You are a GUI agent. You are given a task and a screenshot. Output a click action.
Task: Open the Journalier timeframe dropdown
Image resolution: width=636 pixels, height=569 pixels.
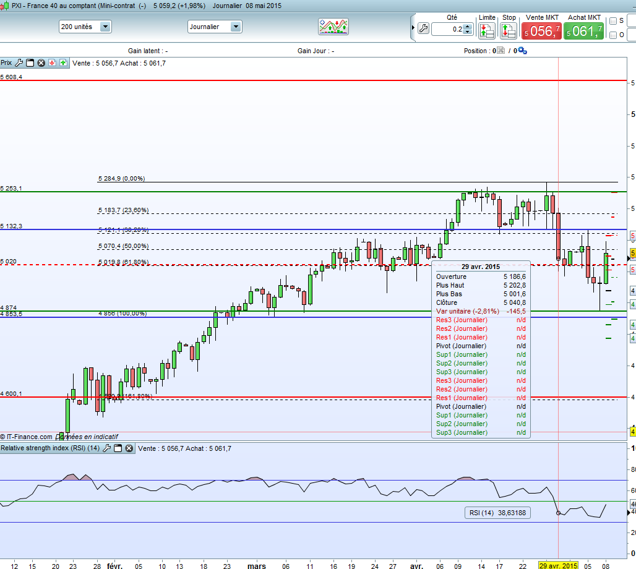(215, 27)
